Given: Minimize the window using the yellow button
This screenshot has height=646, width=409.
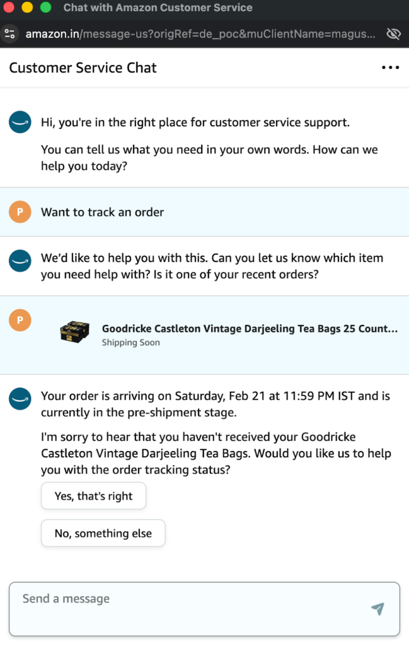Looking at the screenshot, I should (27, 8).
